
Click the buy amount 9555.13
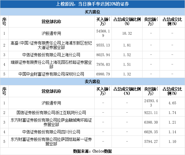(103, 45)
